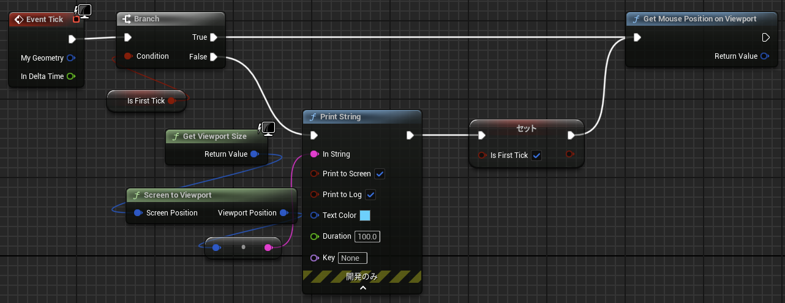Select the Get Viewport Size node title
Image resolution: width=785 pixels, height=303 pixels.
215,137
